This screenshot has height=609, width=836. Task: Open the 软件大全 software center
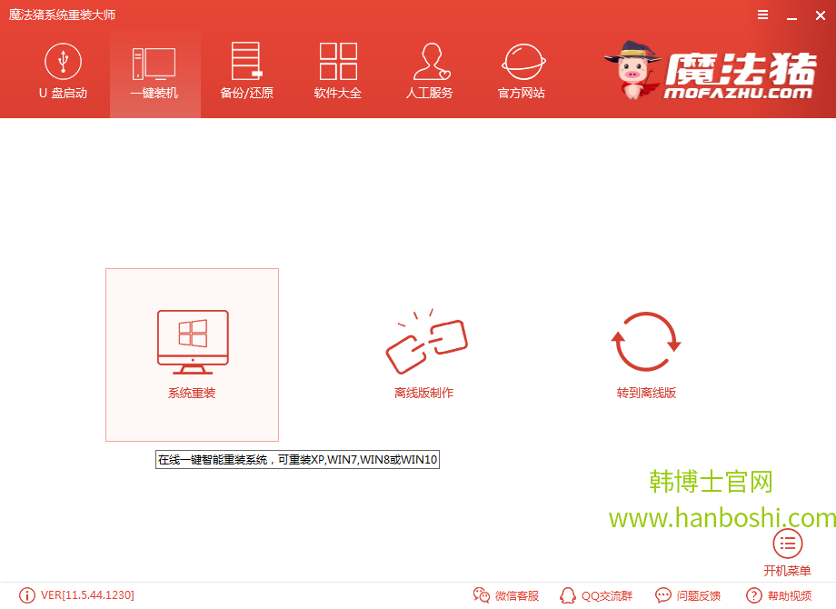pyautogui.click(x=337, y=73)
